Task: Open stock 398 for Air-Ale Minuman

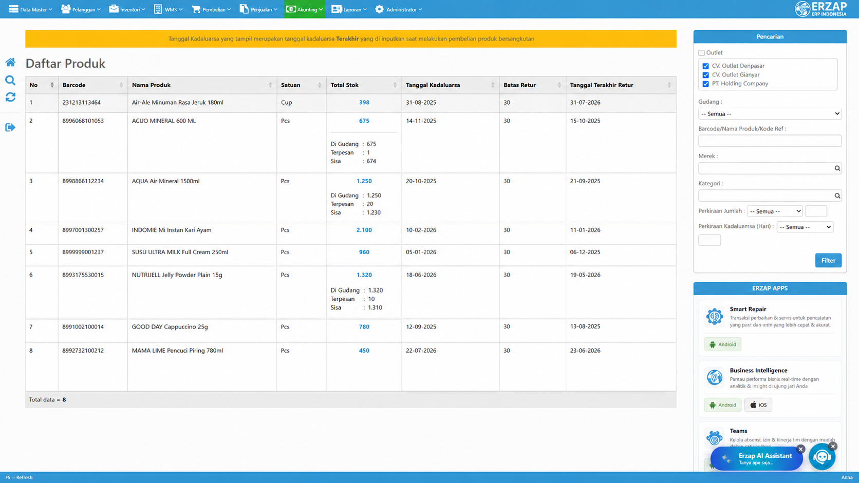Action: click(364, 103)
